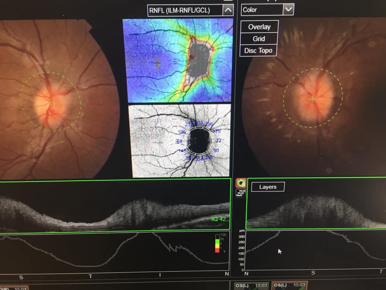Select the OD(R) 15:01 scan thumbnail

point(14,288)
